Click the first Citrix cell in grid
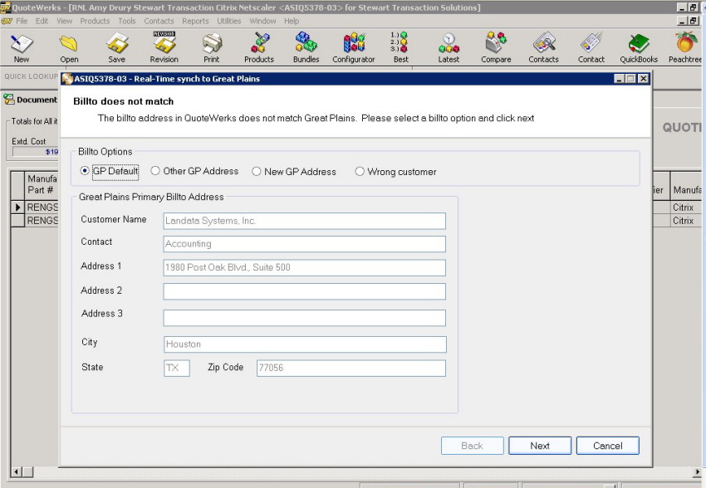This screenshot has height=488, width=706. coord(685,207)
